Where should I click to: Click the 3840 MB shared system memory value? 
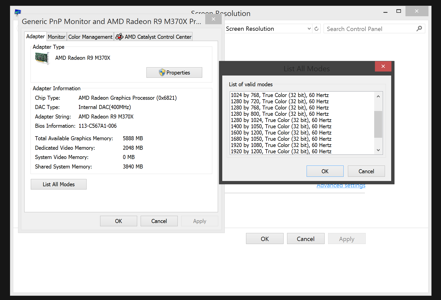pos(133,167)
